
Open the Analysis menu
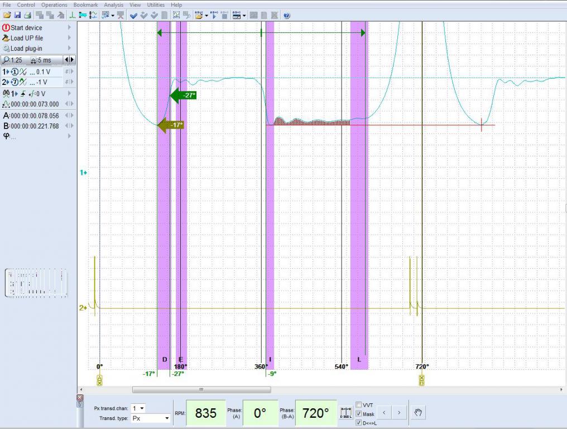113,4
